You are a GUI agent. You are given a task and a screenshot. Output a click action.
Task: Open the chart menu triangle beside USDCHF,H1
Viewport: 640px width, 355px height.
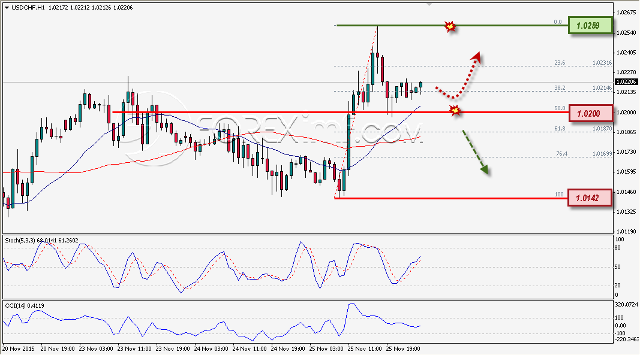click(7, 8)
